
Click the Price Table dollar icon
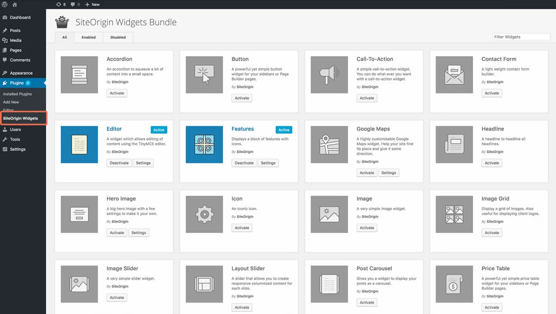(x=454, y=284)
